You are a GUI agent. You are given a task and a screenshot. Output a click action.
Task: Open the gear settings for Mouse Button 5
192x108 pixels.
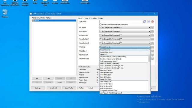[x=152, y=43]
